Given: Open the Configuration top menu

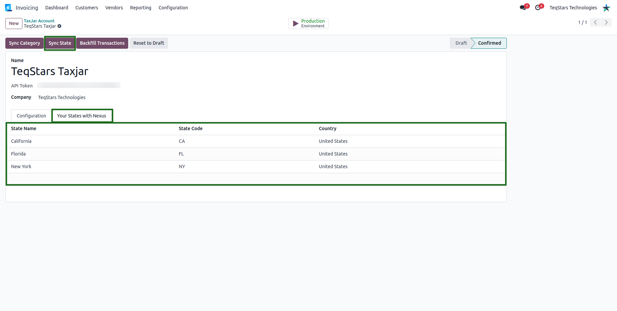Looking at the screenshot, I should click(173, 8).
